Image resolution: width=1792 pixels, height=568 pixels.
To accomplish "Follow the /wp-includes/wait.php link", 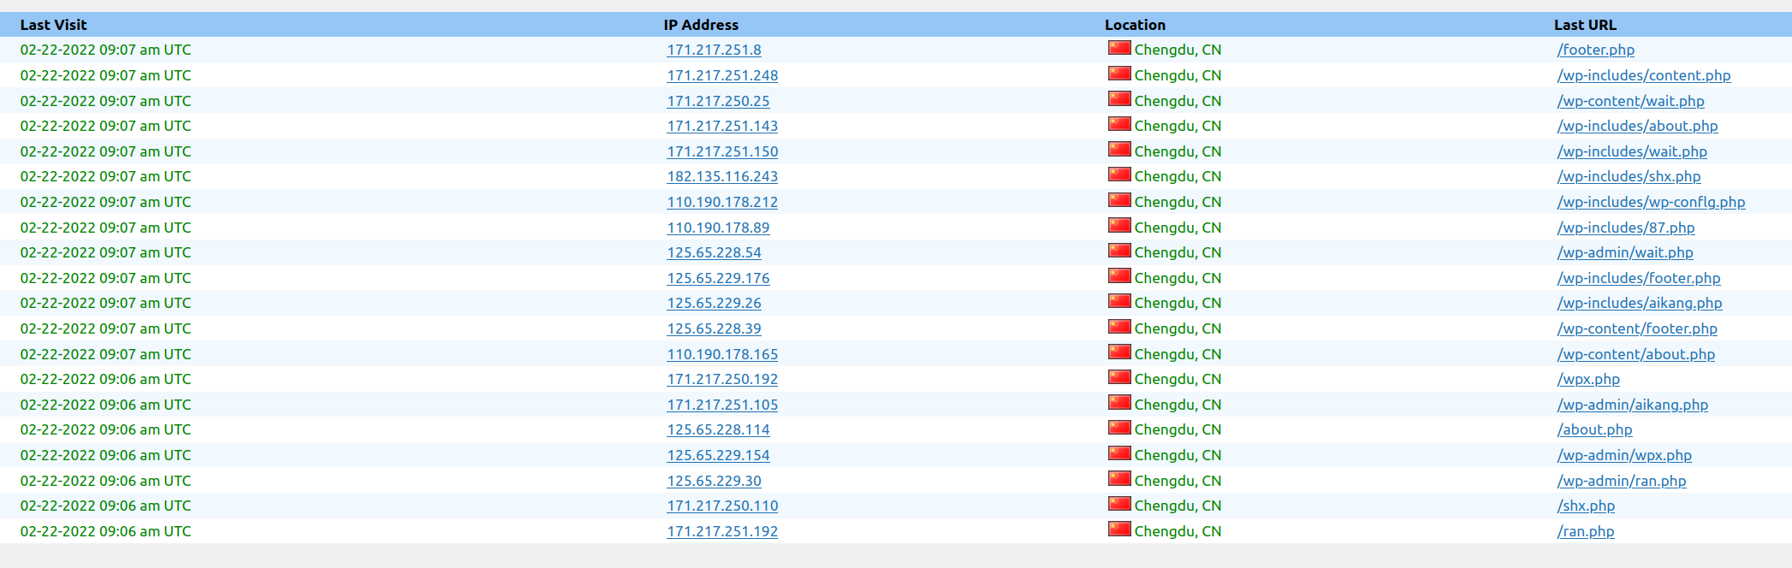I will (1632, 151).
